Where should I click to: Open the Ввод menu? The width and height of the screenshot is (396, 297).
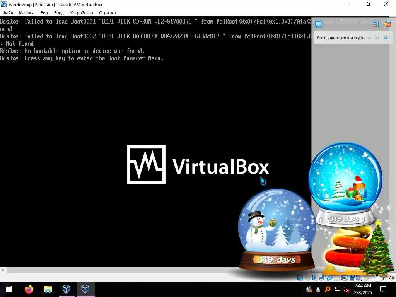pos(59,13)
